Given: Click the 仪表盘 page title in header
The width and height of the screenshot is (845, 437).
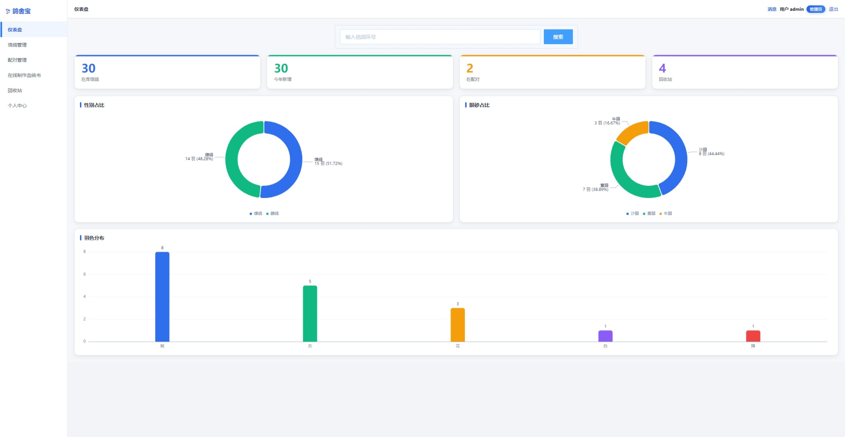Looking at the screenshot, I should [81, 9].
